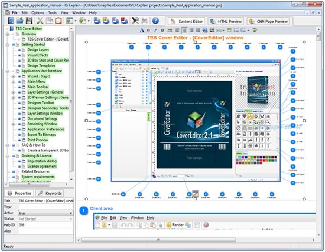Toggle bold formatting
325x252 pixels.
[x=148, y=30]
